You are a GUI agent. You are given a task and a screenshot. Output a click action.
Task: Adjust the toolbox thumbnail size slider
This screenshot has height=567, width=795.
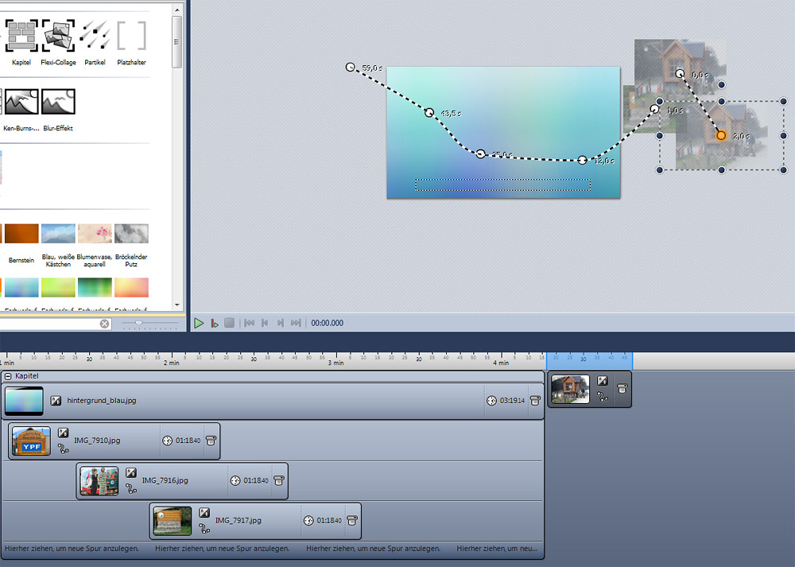[x=139, y=323]
